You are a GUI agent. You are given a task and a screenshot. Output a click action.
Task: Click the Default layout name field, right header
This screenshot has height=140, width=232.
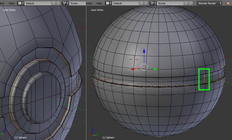126,3
